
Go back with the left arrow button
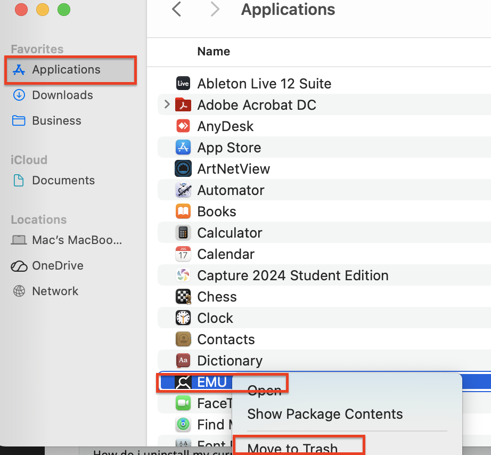[177, 9]
